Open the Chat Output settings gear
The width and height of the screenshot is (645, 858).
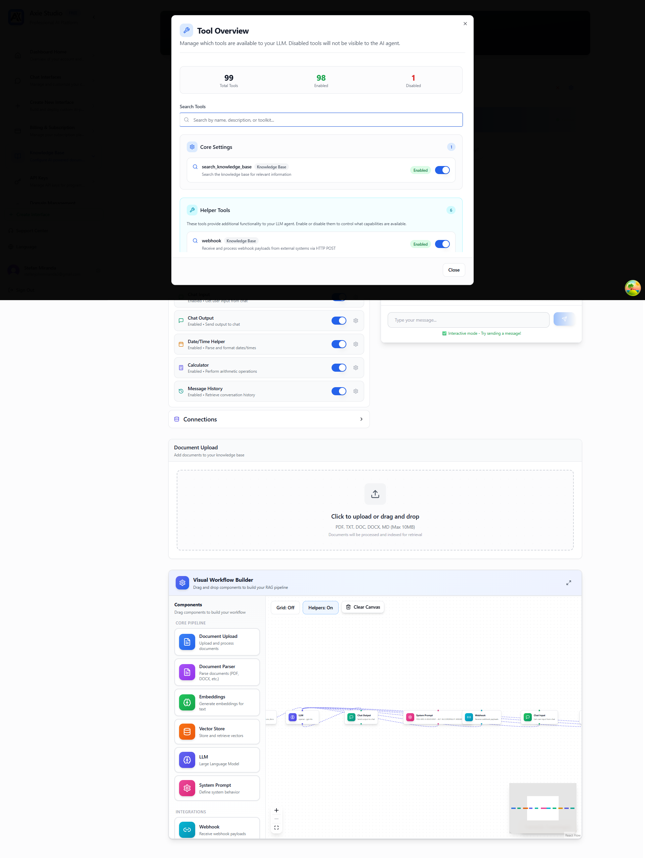tap(355, 320)
